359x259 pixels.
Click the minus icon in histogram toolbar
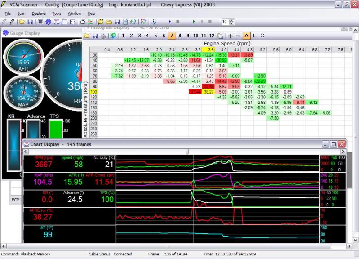[x=238, y=36]
